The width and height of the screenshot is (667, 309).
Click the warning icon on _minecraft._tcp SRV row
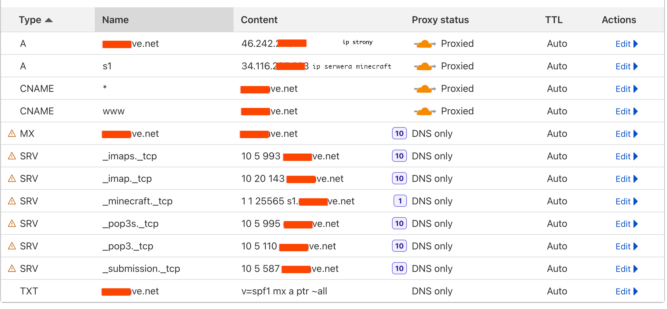[x=12, y=201]
